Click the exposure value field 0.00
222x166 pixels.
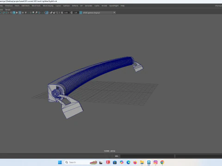(x=66, y=12)
